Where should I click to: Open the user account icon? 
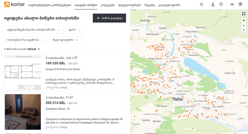(213, 5)
